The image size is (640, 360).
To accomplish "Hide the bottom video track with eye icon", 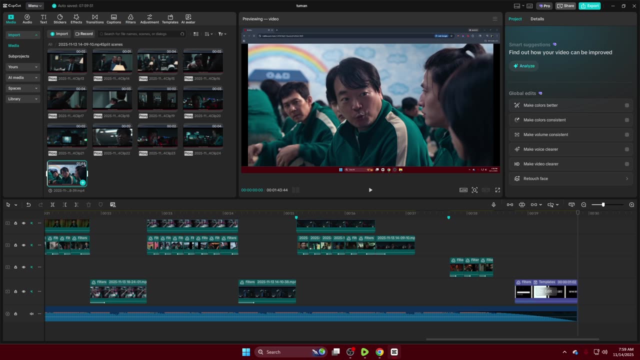I will [x=23, y=291].
